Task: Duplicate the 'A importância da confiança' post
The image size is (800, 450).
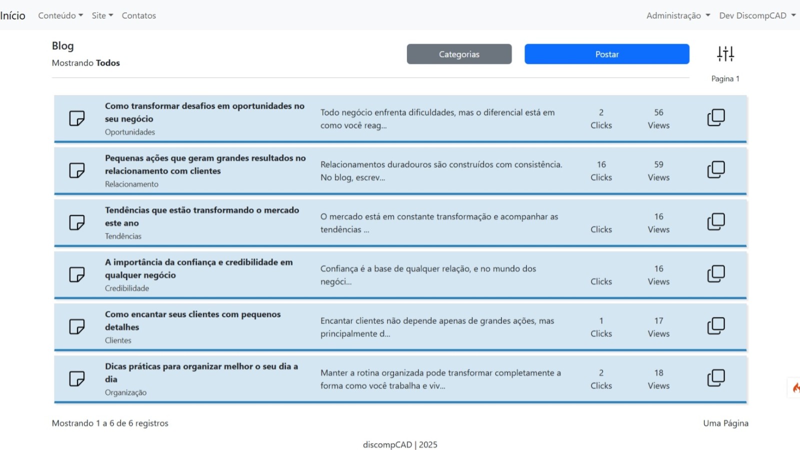Action: coord(715,274)
